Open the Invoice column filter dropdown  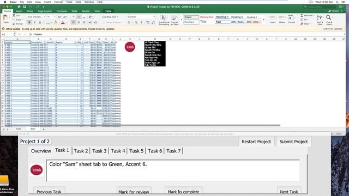click(29, 42)
